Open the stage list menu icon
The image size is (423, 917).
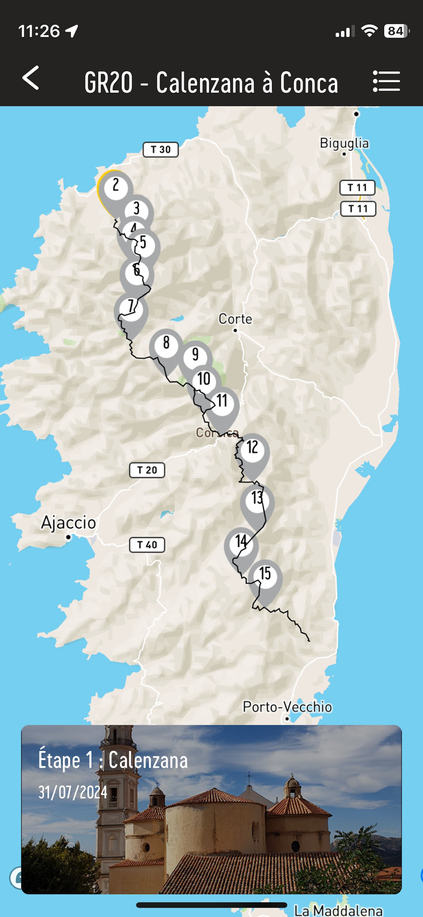click(386, 81)
